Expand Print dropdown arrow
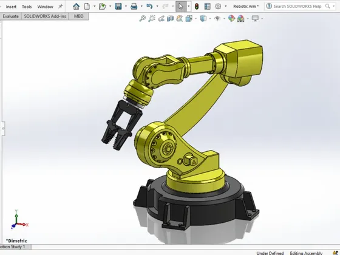The image size is (340, 255). [x=141, y=7]
